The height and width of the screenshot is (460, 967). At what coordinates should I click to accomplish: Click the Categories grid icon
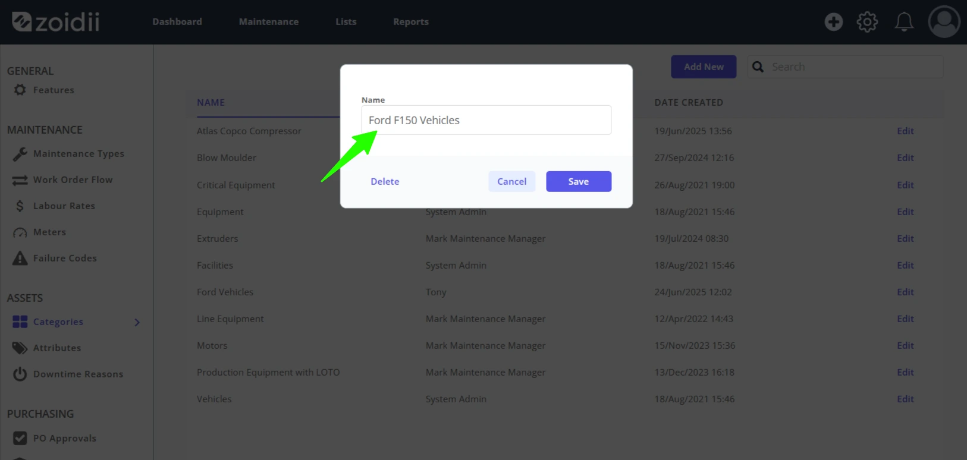20,322
